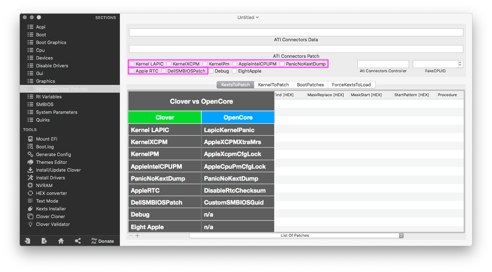Open the List Of Patches popup menu
Image resolution: width=492 pixels, height=272 pixels.
click(x=297, y=235)
